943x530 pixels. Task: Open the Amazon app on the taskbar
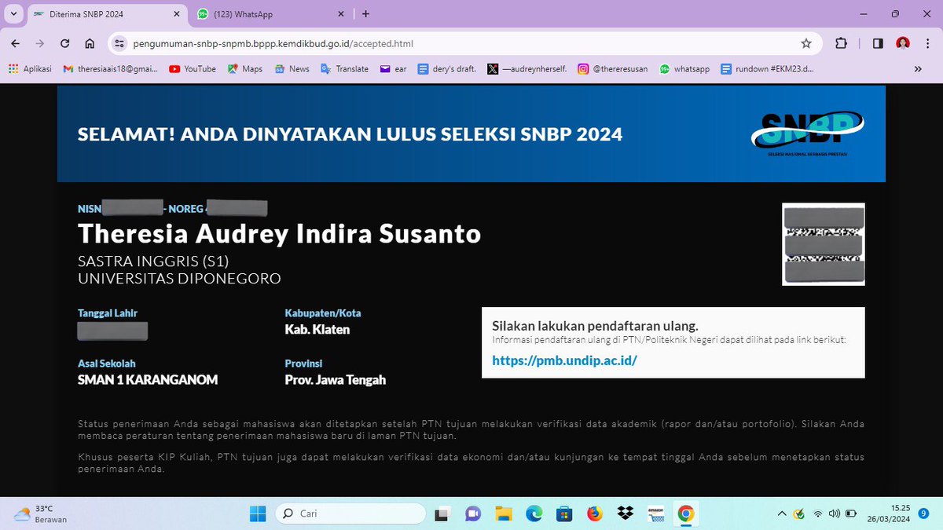coord(656,514)
